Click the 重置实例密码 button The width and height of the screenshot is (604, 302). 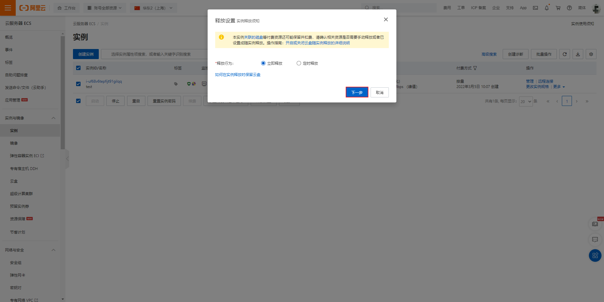pyautogui.click(x=164, y=101)
